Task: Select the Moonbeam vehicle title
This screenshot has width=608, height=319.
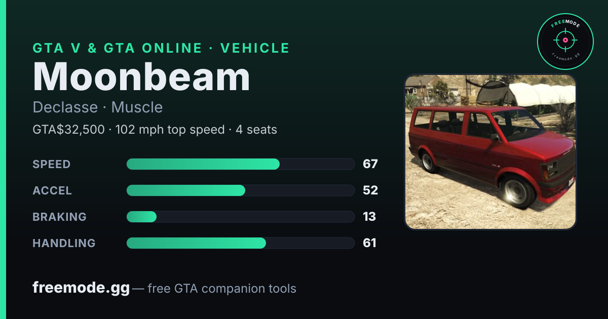Action: point(141,76)
